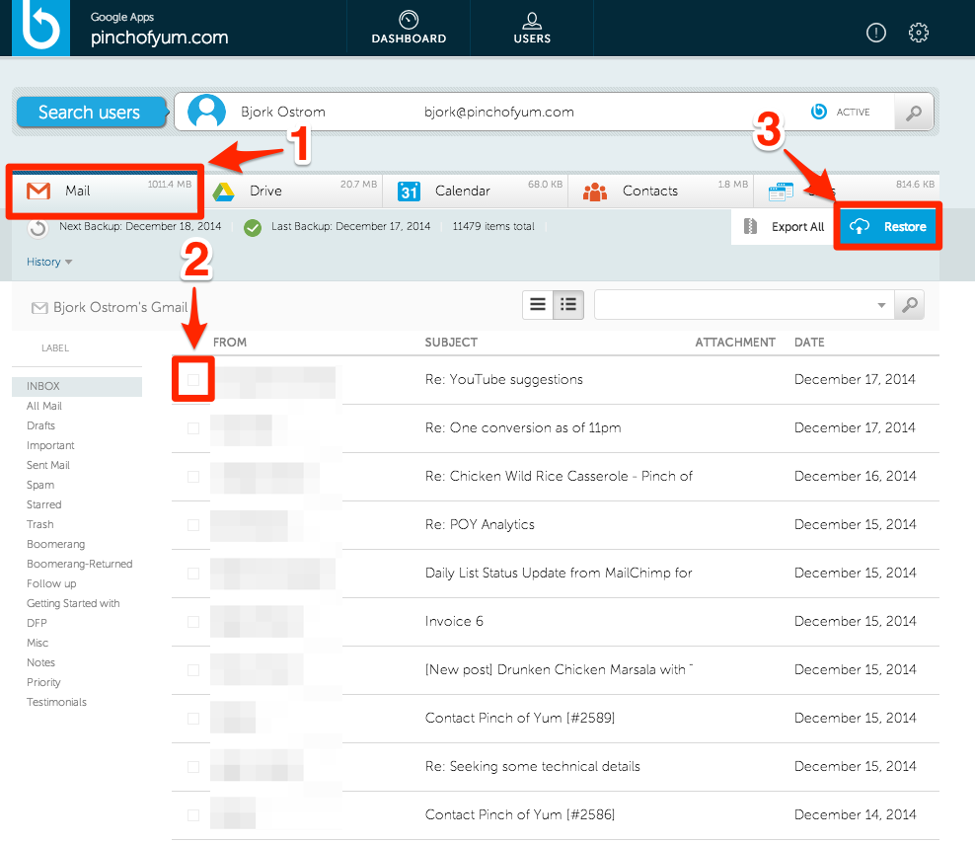The width and height of the screenshot is (975, 845).
Task: Select the Starred label
Action: tap(43, 504)
